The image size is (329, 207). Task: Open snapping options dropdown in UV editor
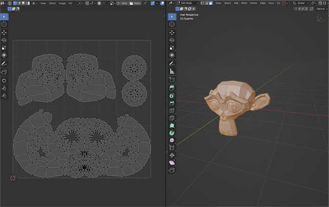pyautogui.click(x=93, y=4)
